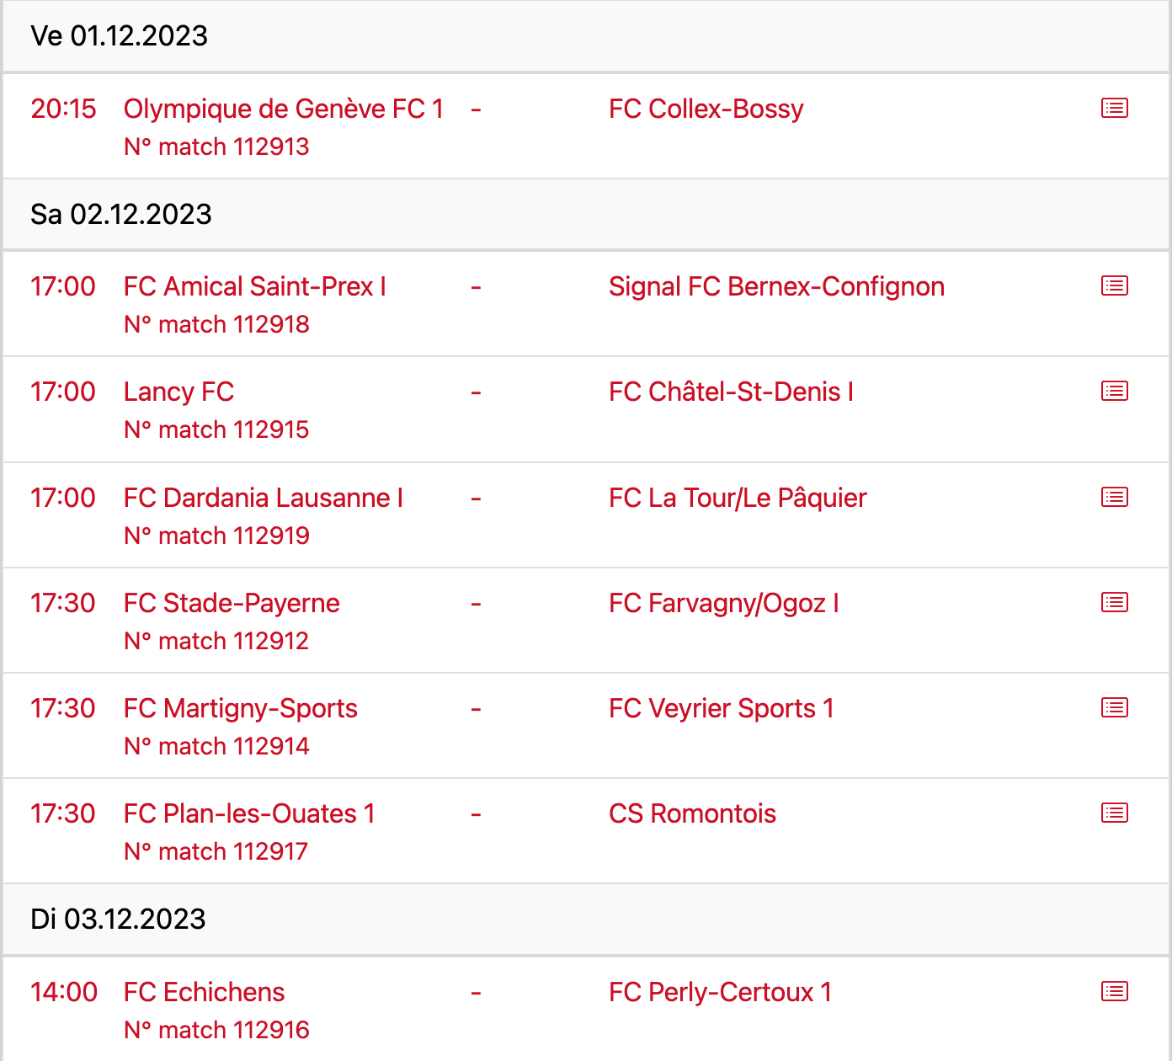
Task: Open FC Châtel-St-Denis I team link
Action: (731, 392)
